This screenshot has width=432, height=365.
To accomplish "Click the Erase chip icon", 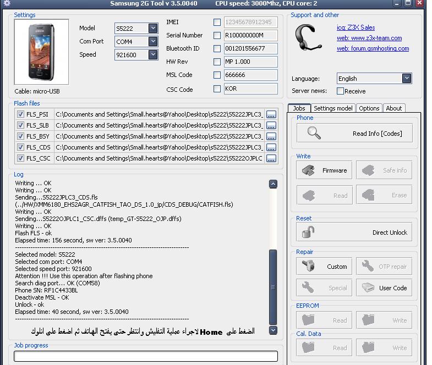I will pyautogui.click(x=368, y=195).
